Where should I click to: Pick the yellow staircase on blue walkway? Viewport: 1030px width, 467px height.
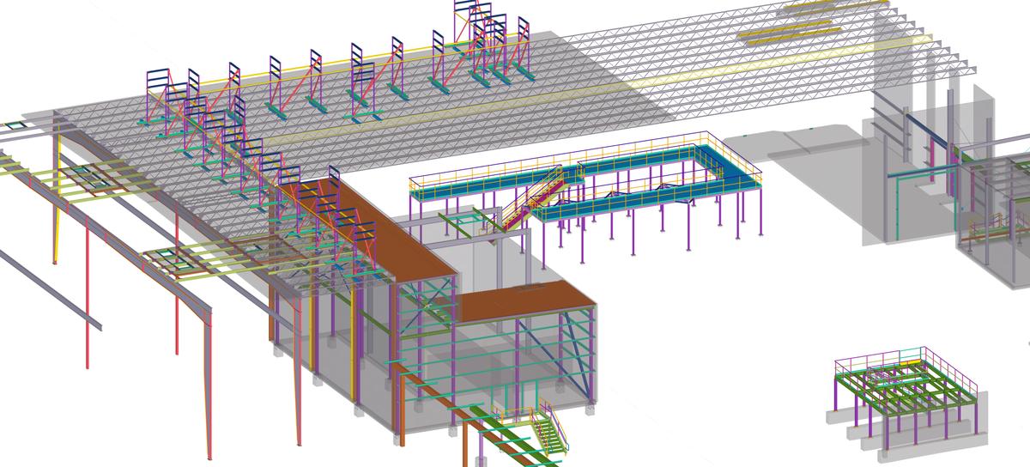534,198
